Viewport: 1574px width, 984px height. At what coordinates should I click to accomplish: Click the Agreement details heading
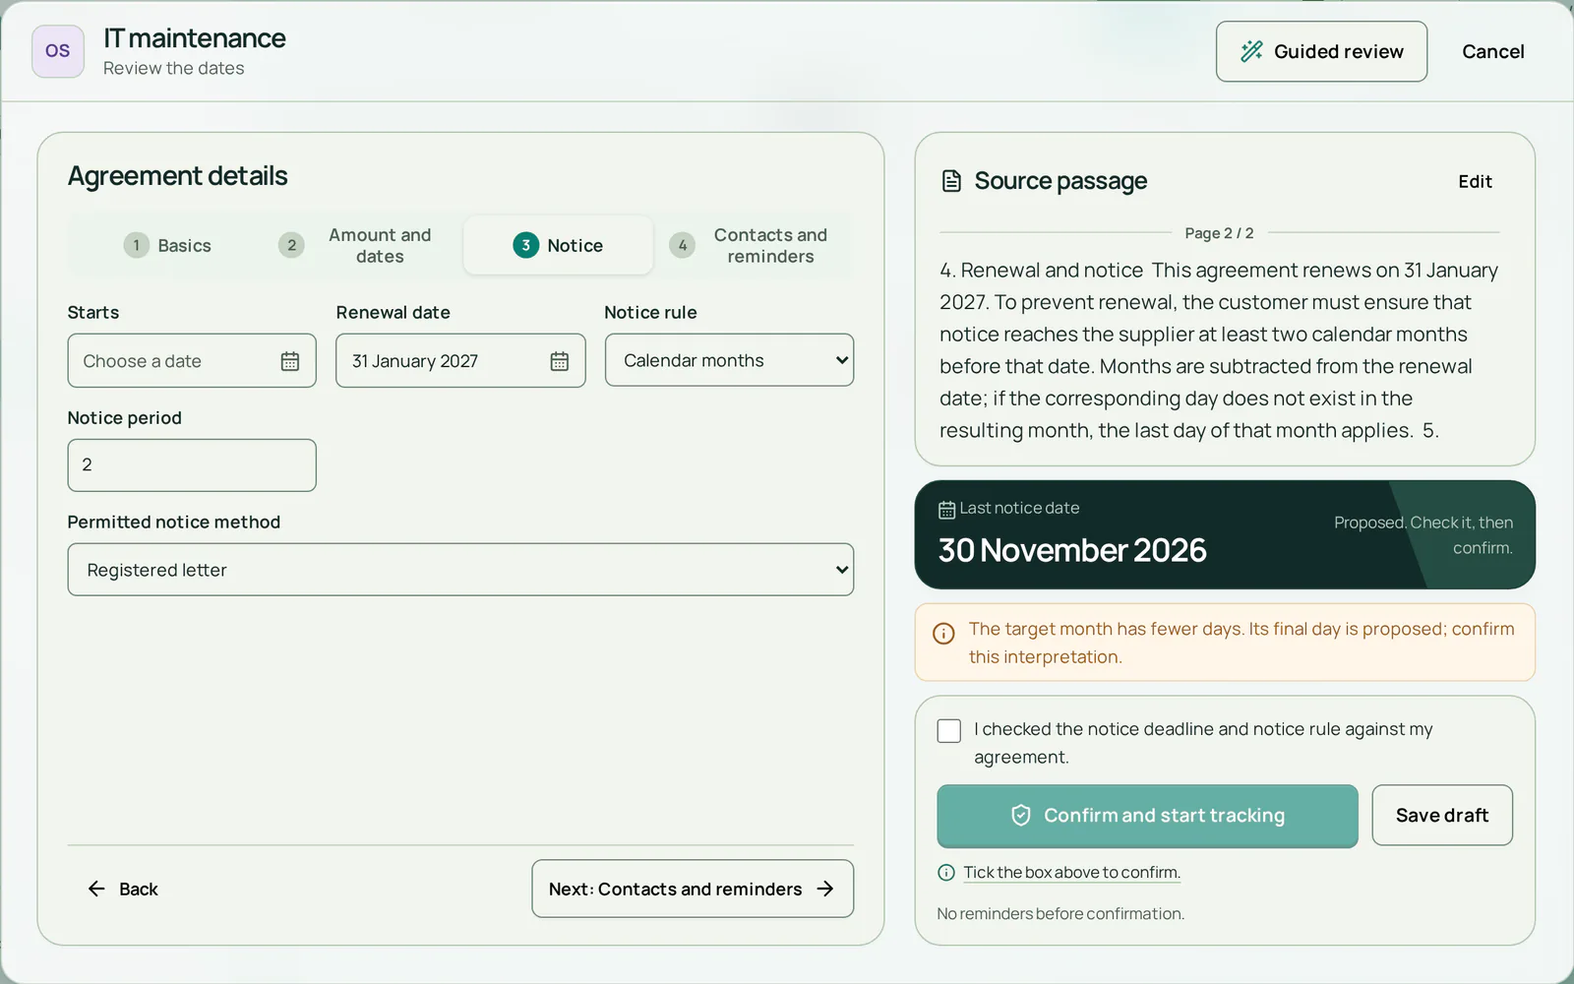coord(177,176)
